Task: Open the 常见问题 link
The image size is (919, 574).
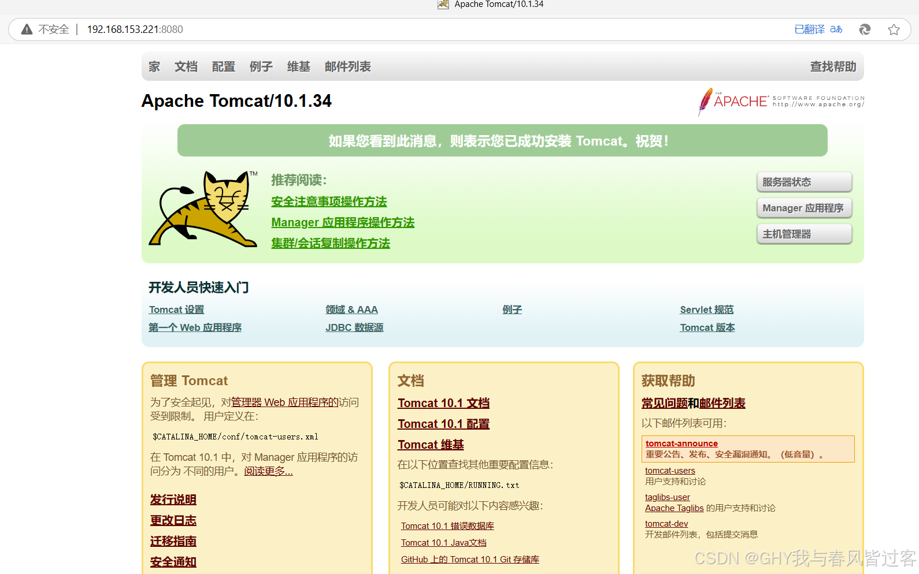Action: [x=665, y=403]
